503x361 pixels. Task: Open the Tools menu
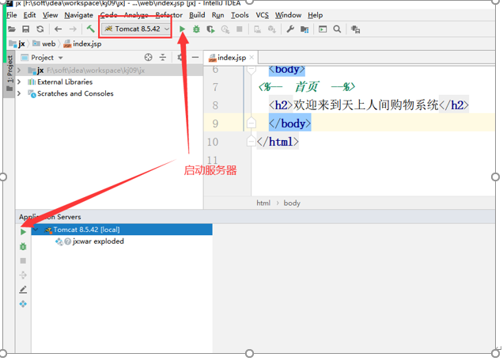(x=240, y=15)
